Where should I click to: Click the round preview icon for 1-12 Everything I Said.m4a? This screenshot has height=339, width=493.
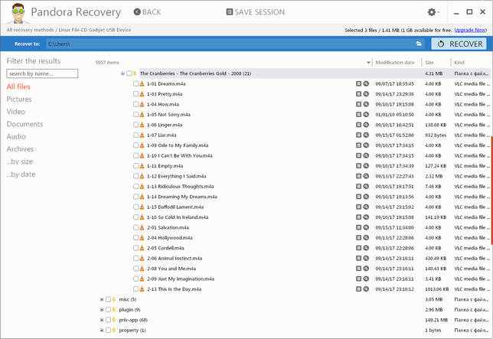point(366,176)
